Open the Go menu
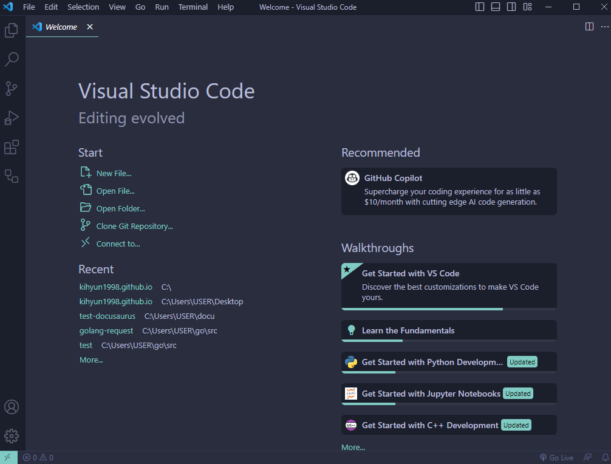This screenshot has height=464, width=611. click(x=140, y=7)
